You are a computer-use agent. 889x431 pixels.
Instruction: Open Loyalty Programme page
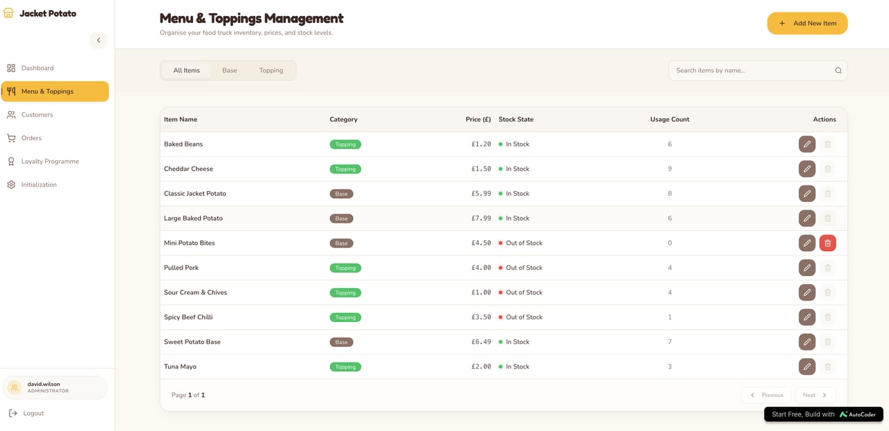(x=55, y=162)
